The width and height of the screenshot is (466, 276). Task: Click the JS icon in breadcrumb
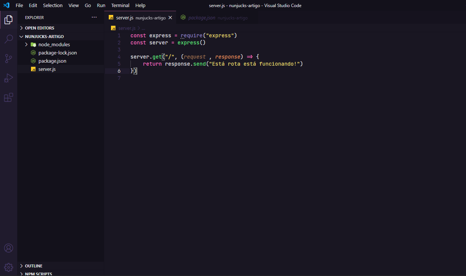tap(114, 28)
